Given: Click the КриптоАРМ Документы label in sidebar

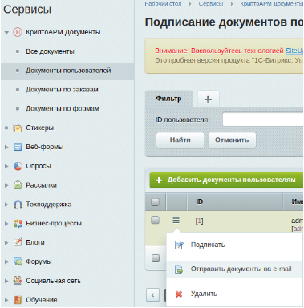Looking at the screenshot, I should point(63,32).
